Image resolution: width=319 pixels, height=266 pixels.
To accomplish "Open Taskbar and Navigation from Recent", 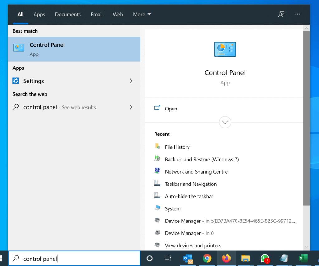I will coord(191,184).
